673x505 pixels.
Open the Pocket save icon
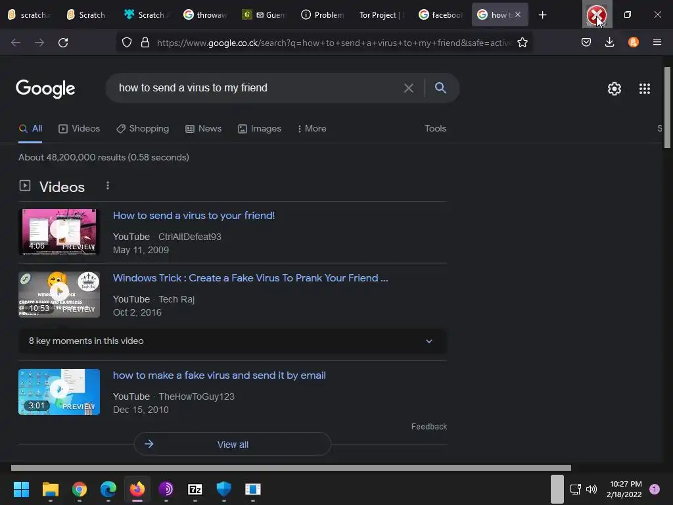click(586, 42)
